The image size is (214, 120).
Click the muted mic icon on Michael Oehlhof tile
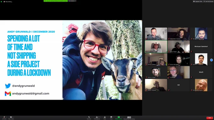coord(191,52)
